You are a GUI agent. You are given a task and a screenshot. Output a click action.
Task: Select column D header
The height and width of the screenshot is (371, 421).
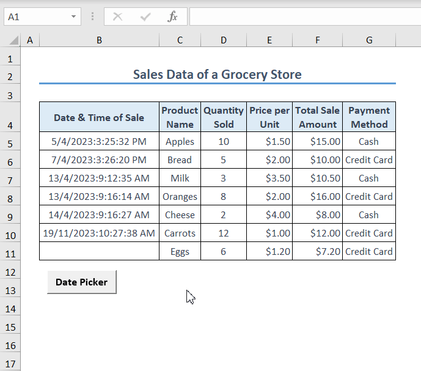pos(224,40)
